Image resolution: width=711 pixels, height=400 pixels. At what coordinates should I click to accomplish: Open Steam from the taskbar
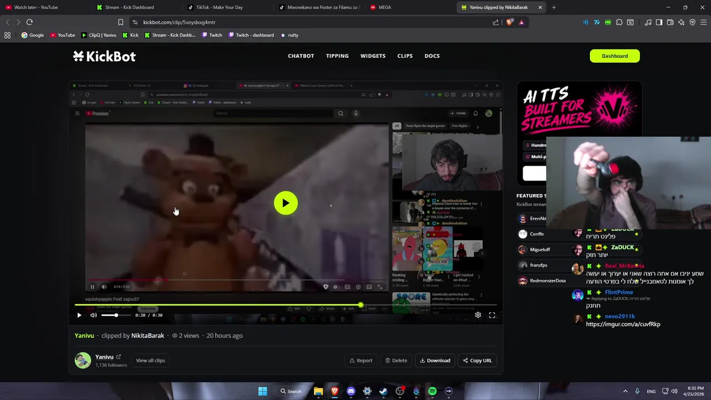[x=383, y=391]
